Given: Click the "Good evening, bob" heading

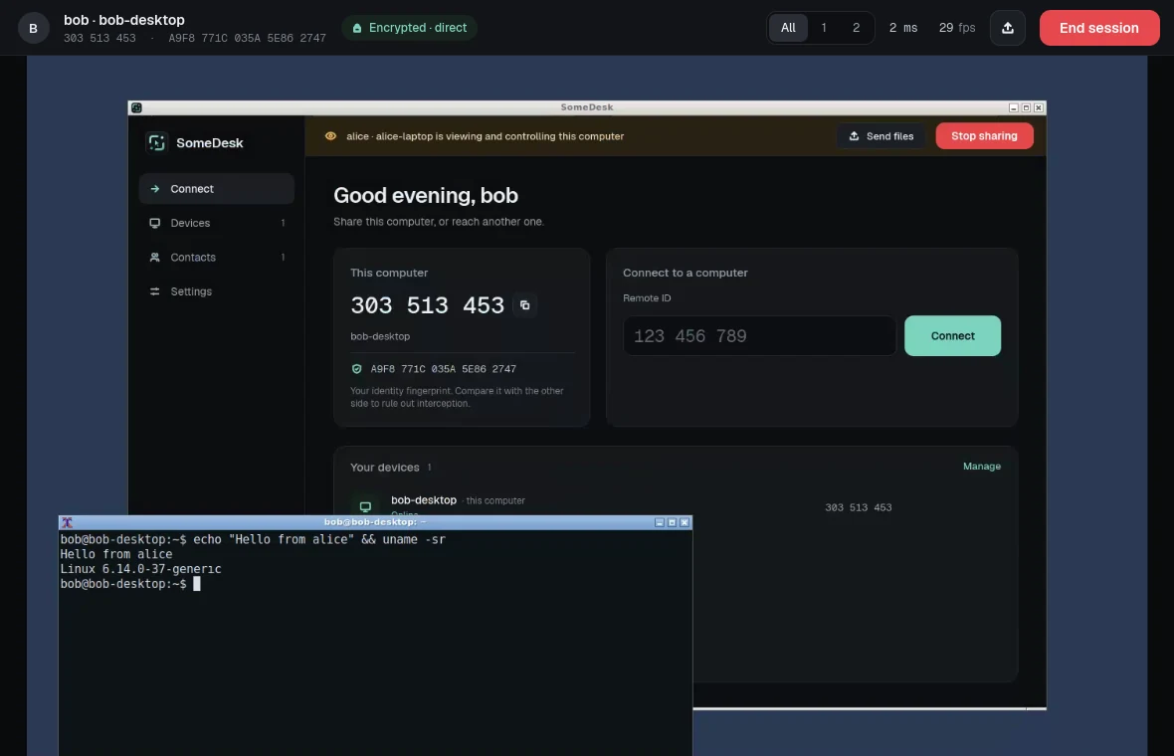Looking at the screenshot, I should click(425, 195).
